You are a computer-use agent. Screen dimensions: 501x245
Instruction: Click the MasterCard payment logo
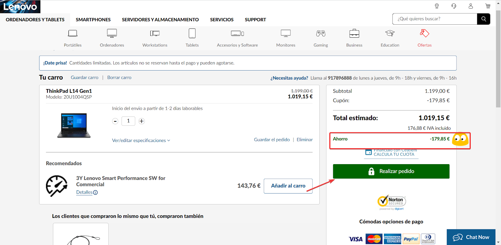[374, 239]
